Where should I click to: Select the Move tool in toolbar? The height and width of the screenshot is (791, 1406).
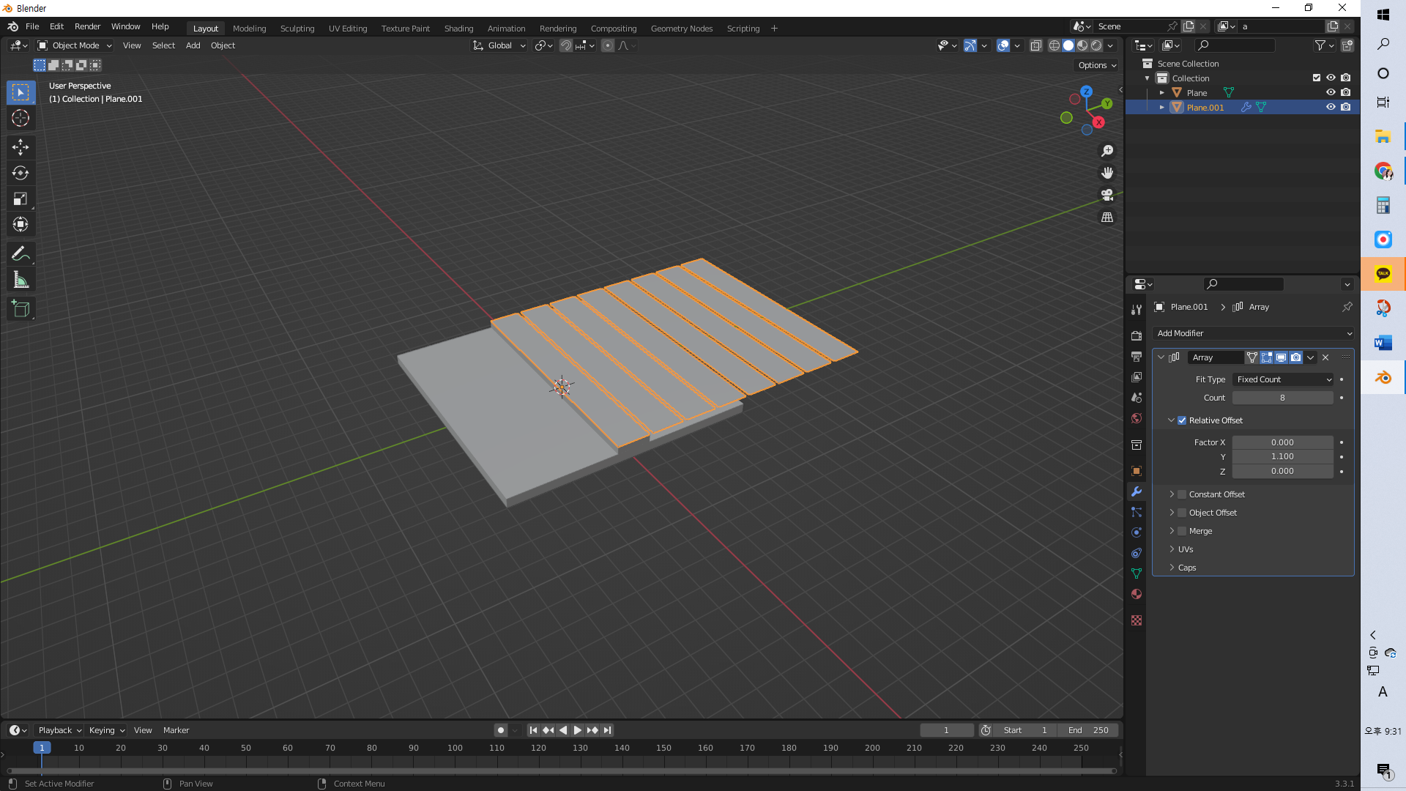click(21, 147)
